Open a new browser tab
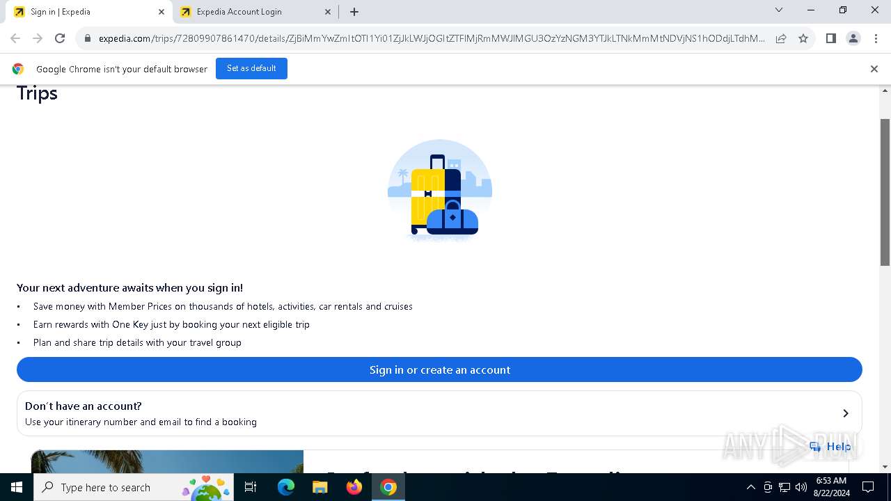The image size is (891, 501). click(x=354, y=12)
